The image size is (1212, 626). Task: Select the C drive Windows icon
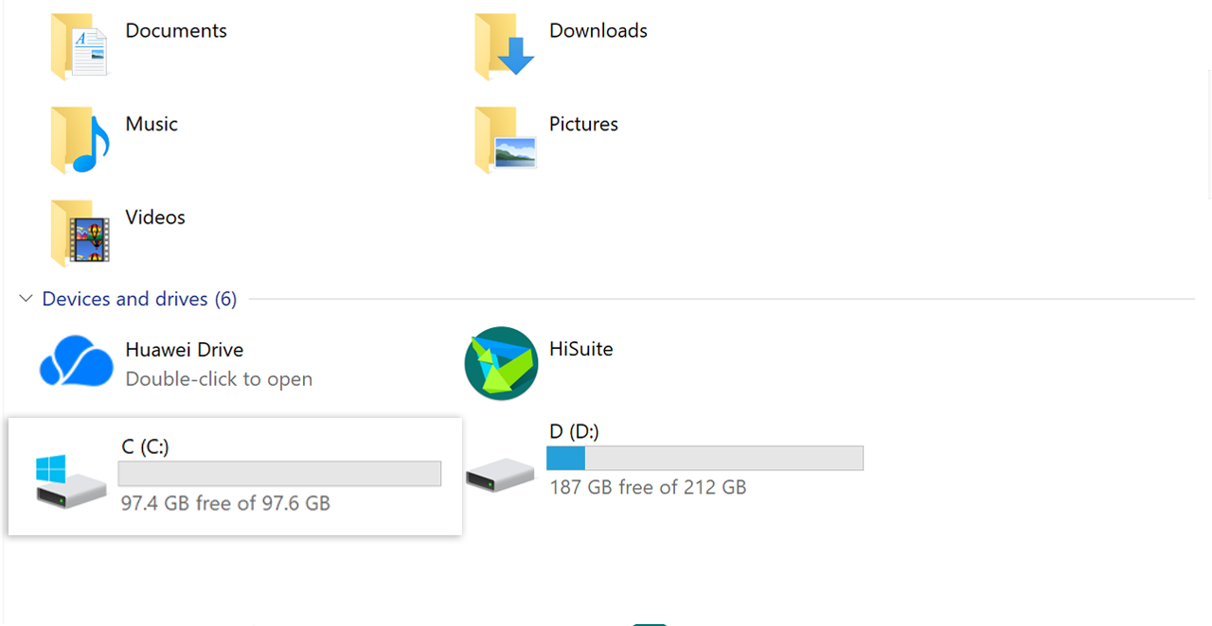tap(69, 480)
